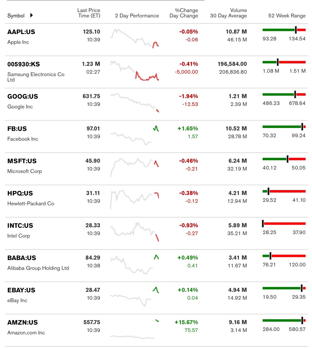The image size is (312, 348).
Task: Open the AAPL:US ticker link
Action: (x=22, y=32)
